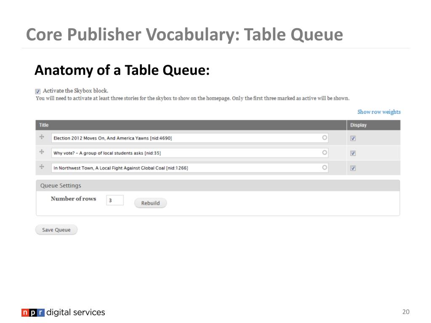The image size is (431, 323).
Task: Click the Rebuild button
Action: [x=150, y=203]
